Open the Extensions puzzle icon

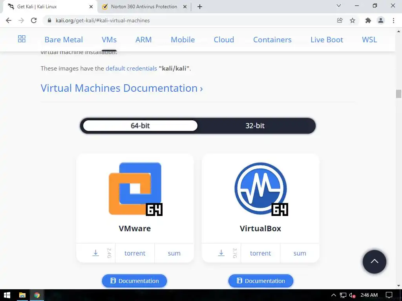[368, 20]
